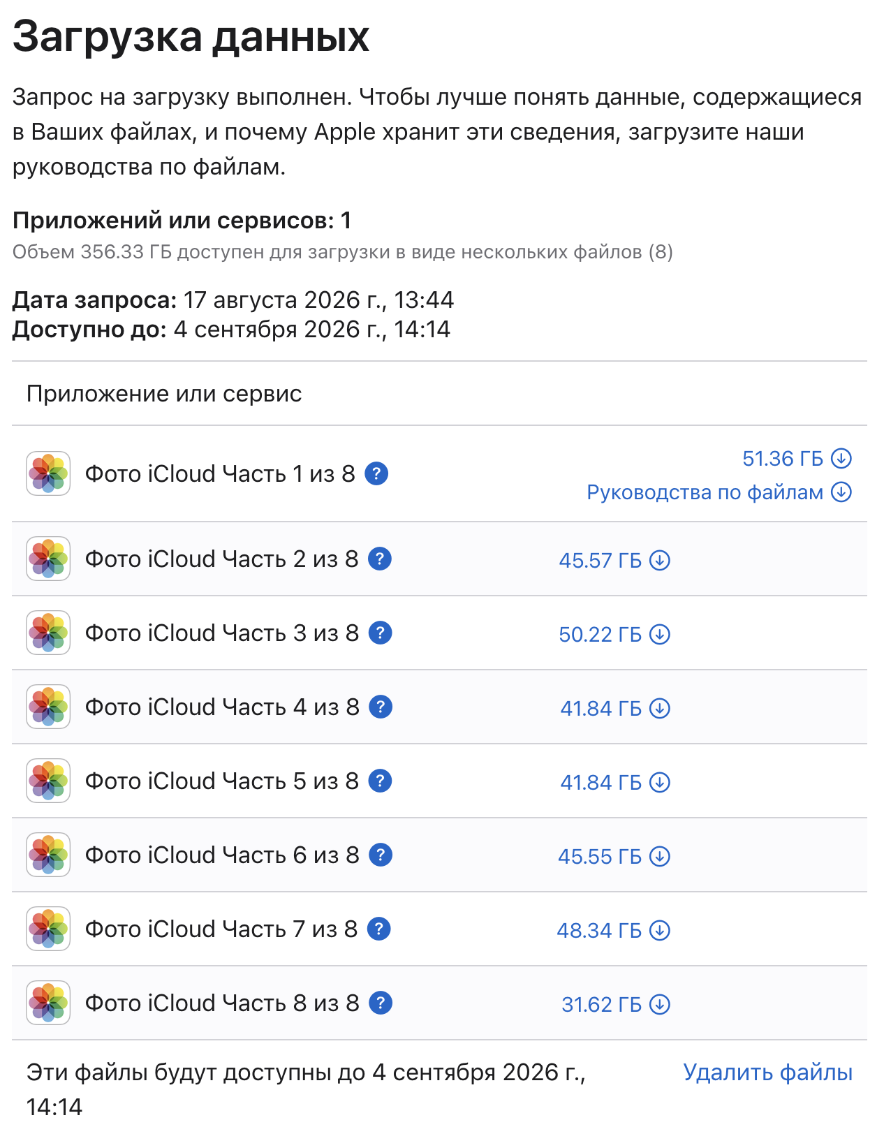The height and width of the screenshot is (1127, 884).
Task: Open help tooltip for Часть 4 из 8
Action: 381,707
